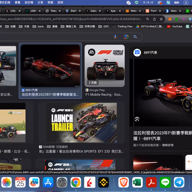
Task: Open the 說明 menu
Action: click(x=60, y=2)
